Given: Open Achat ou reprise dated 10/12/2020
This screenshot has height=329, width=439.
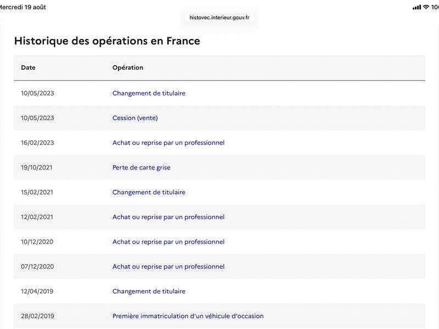Looking at the screenshot, I should (168, 242).
